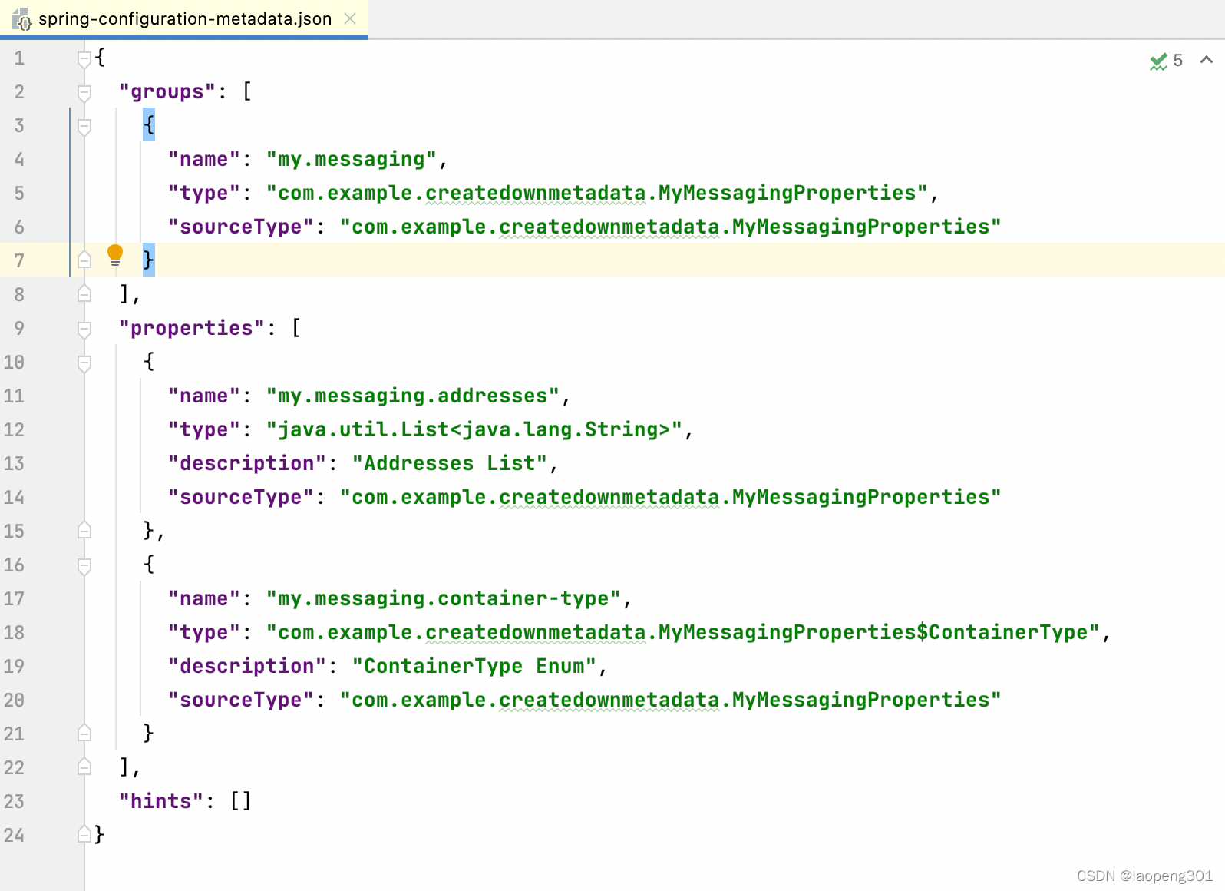This screenshot has height=891, width=1225.
Task: Click the fold end marker on line 22
Action: point(84,767)
